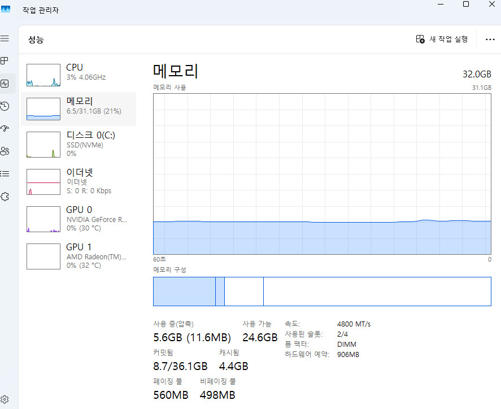Image resolution: width=501 pixels, height=409 pixels.
Task: Select the 디스크 0(C:) item
Action: [79, 145]
